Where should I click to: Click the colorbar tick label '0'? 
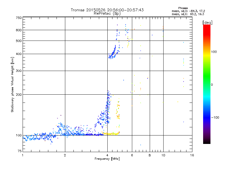tap(212, 85)
